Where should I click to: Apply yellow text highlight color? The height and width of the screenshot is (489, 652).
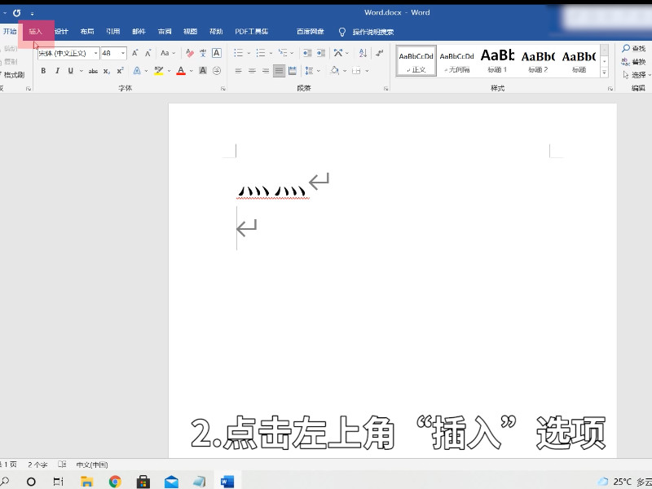click(x=158, y=71)
